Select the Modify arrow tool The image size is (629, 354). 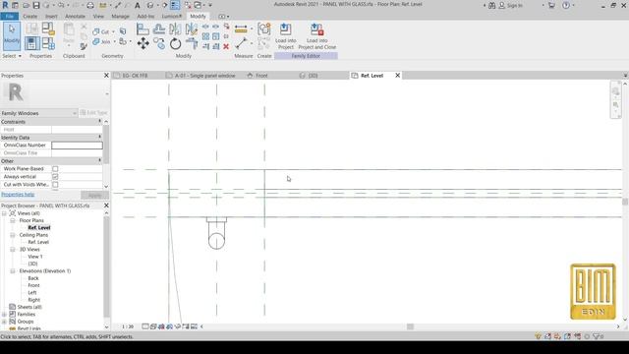point(12,36)
